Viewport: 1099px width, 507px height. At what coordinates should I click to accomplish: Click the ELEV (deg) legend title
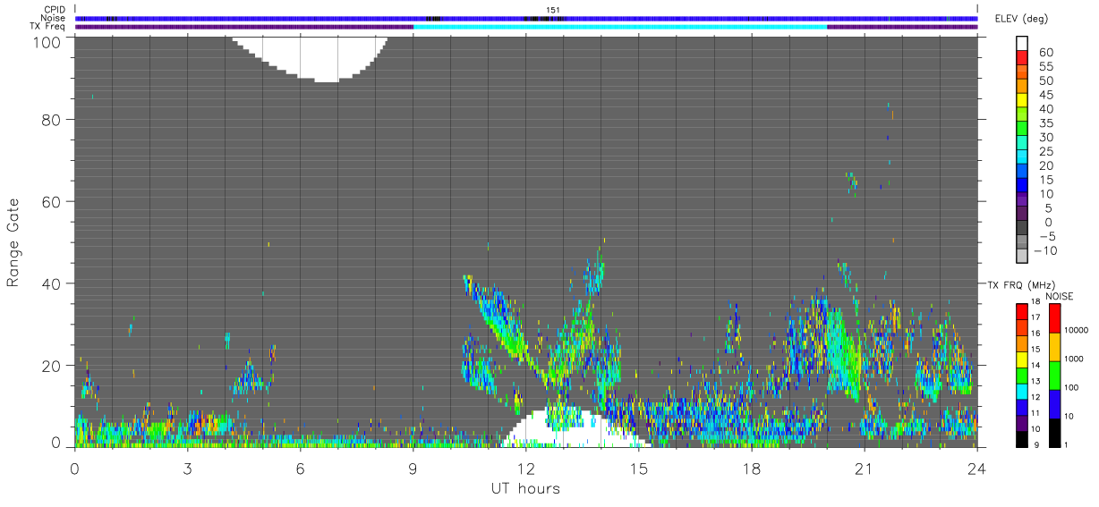(x=1022, y=20)
